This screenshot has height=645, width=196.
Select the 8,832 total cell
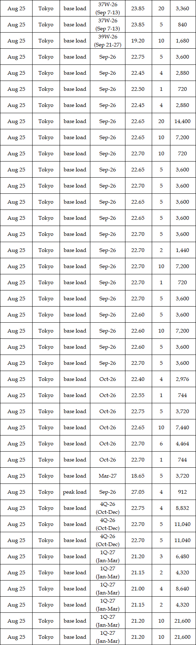click(182, 508)
